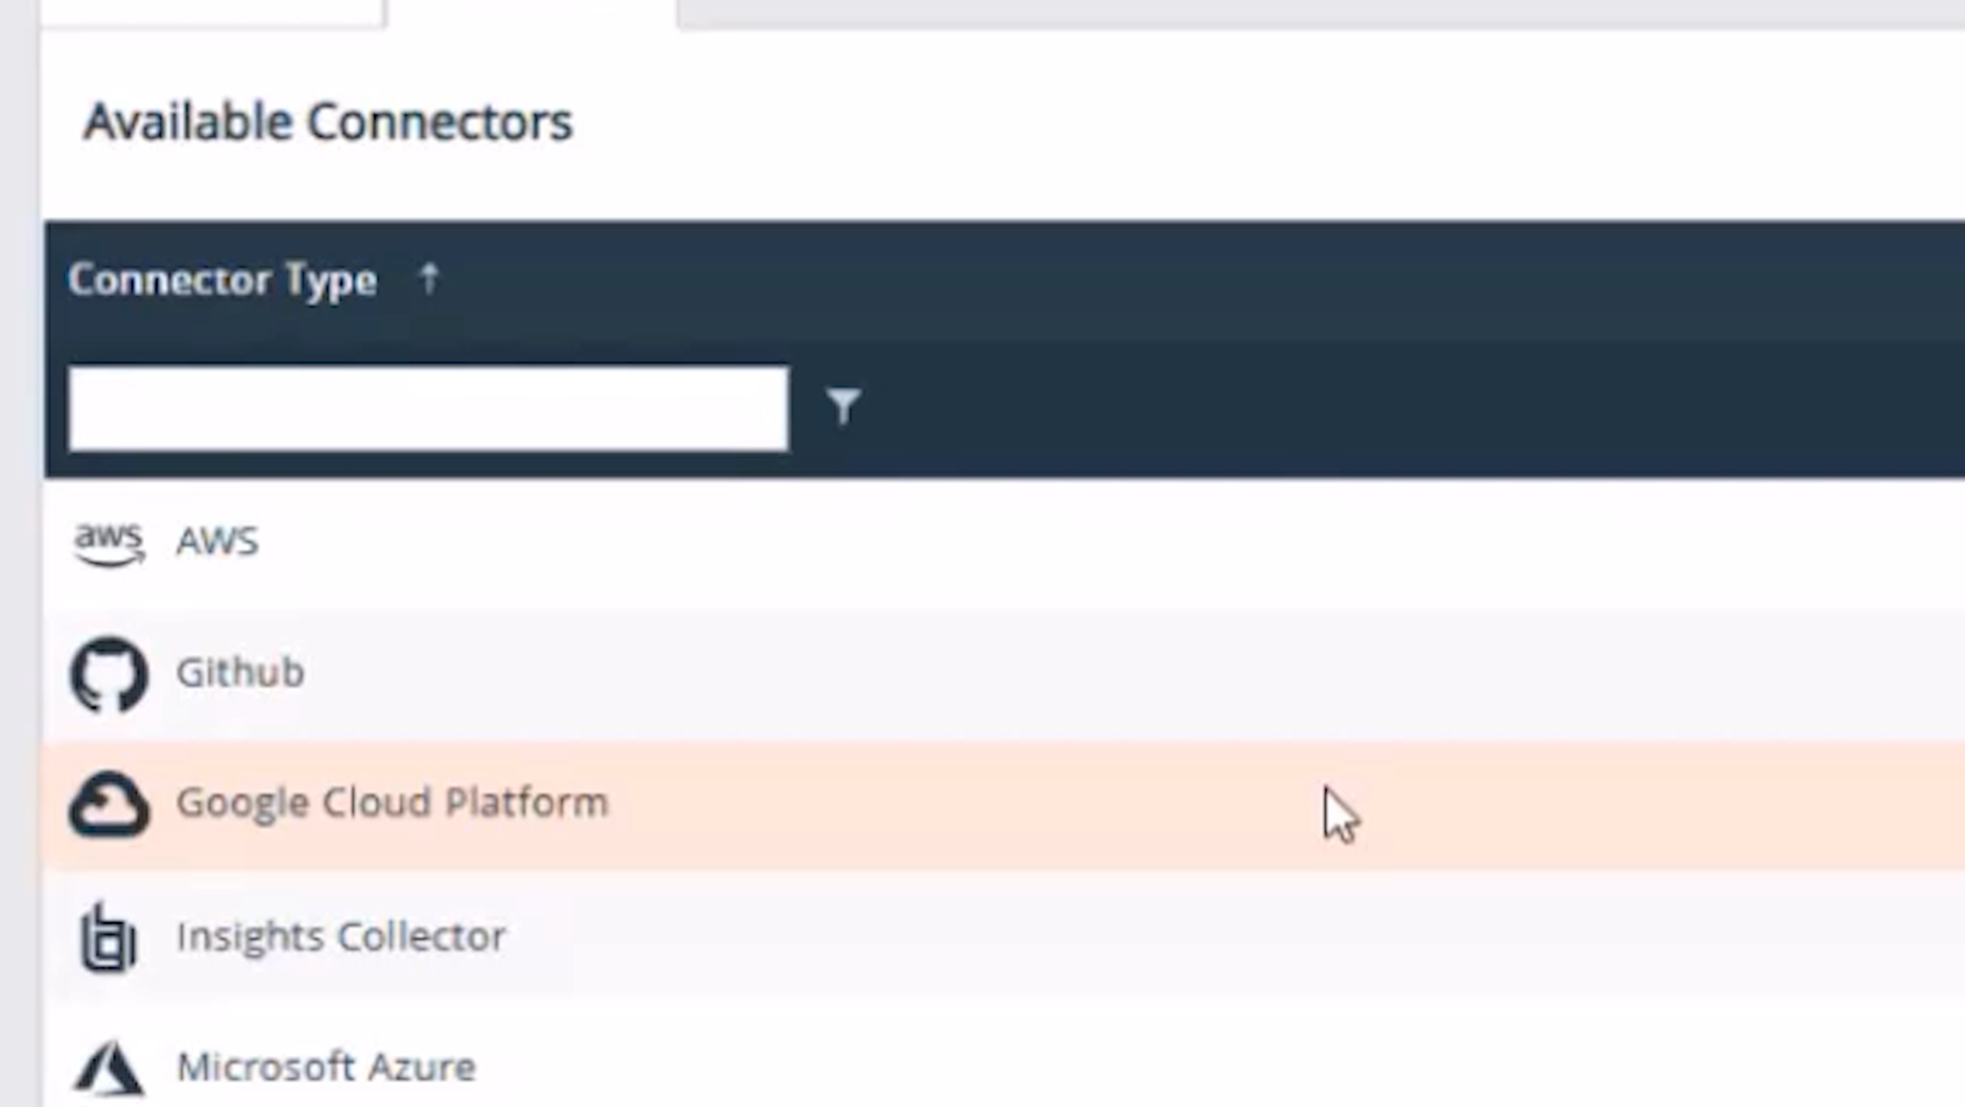This screenshot has height=1107, width=1965.
Task: Click the AWS logo icon
Action: pos(108,543)
